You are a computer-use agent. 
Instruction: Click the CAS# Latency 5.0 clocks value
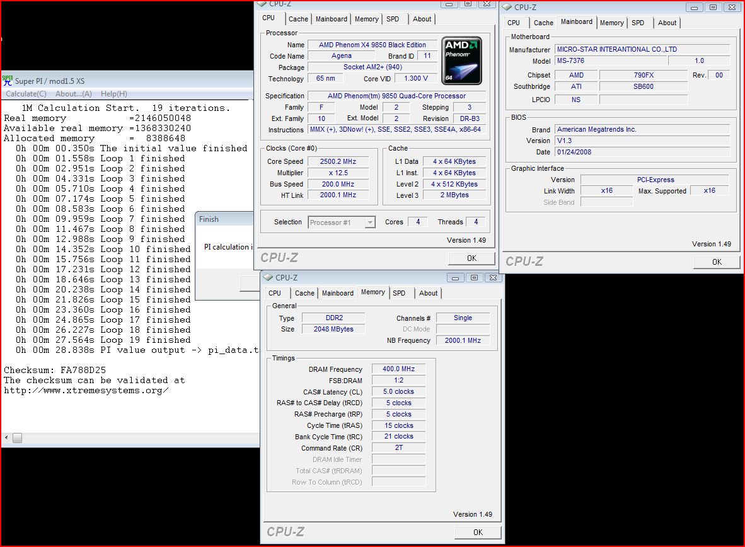click(x=398, y=391)
